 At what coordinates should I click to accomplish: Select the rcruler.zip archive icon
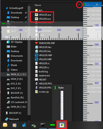36,91
